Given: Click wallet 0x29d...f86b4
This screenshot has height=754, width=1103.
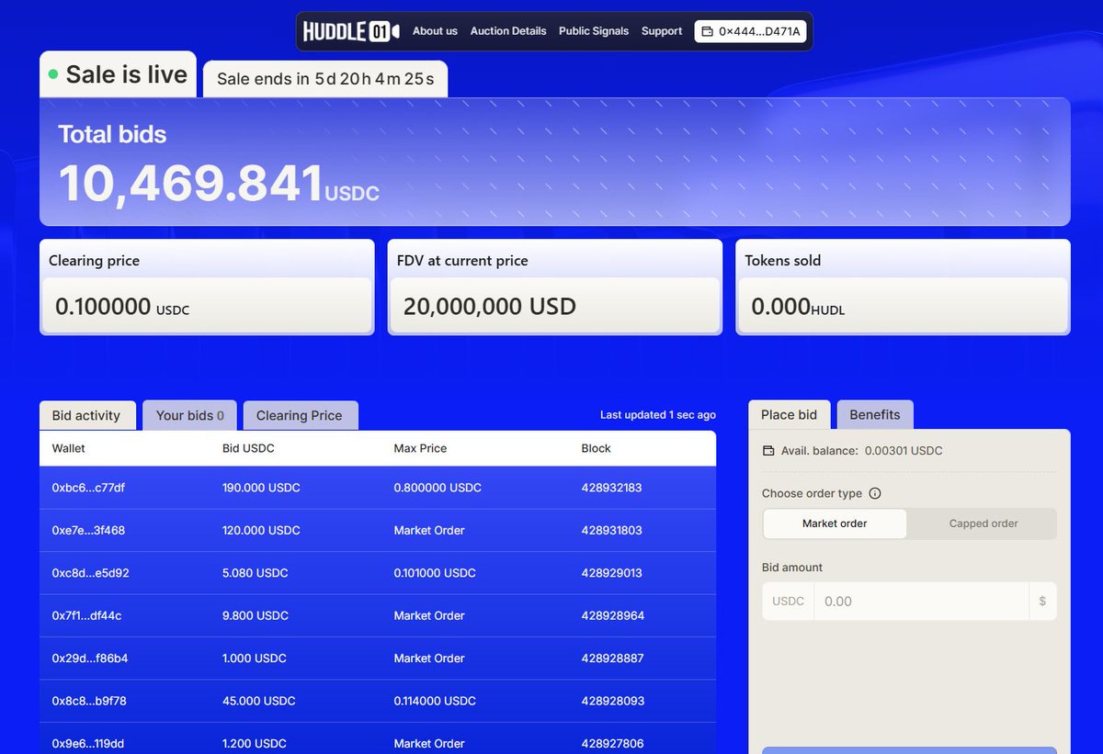Looking at the screenshot, I should coord(89,658).
